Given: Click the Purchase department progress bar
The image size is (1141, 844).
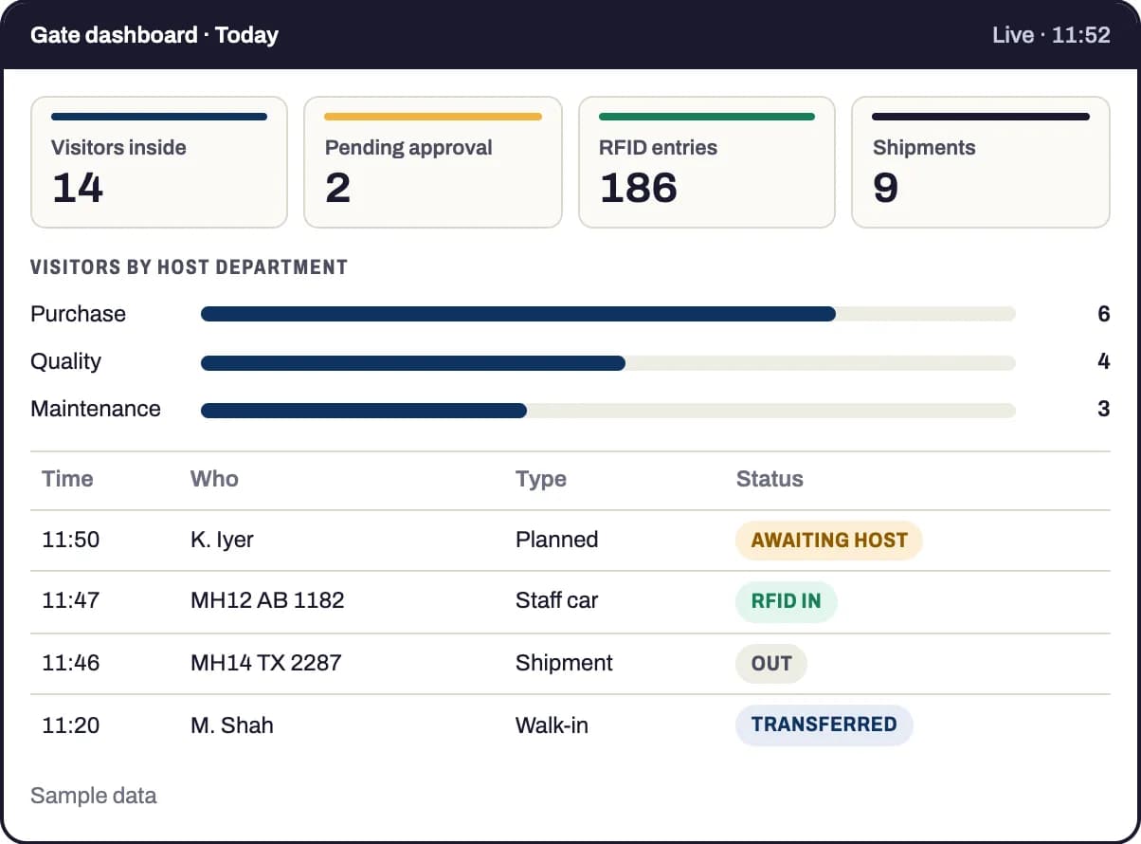Looking at the screenshot, I should pos(608,314).
